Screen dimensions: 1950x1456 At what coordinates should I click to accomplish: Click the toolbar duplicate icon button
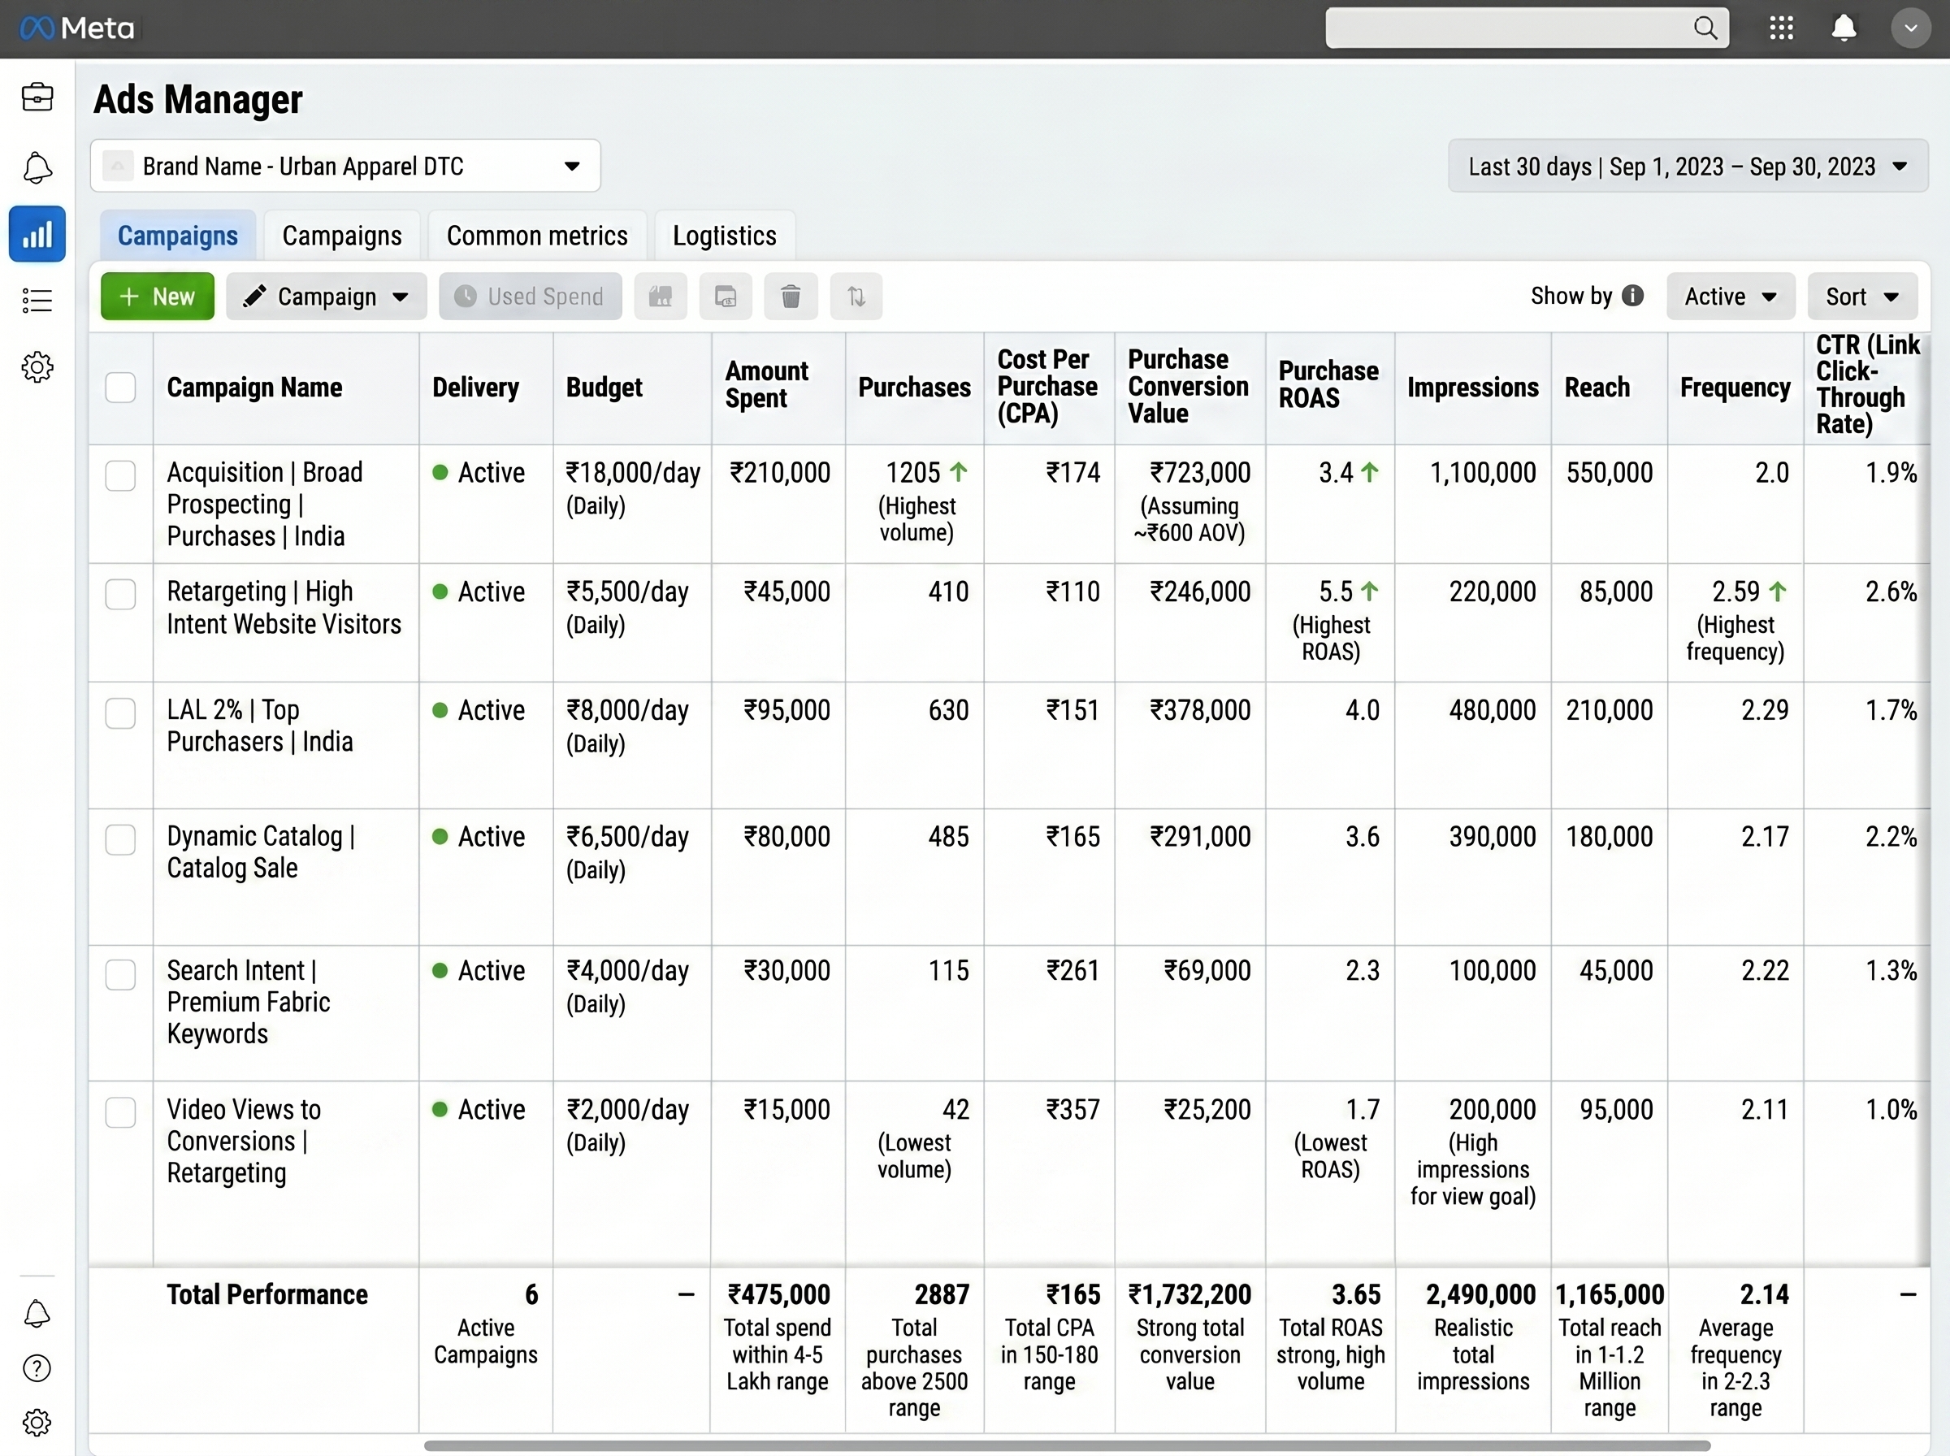(726, 297)
